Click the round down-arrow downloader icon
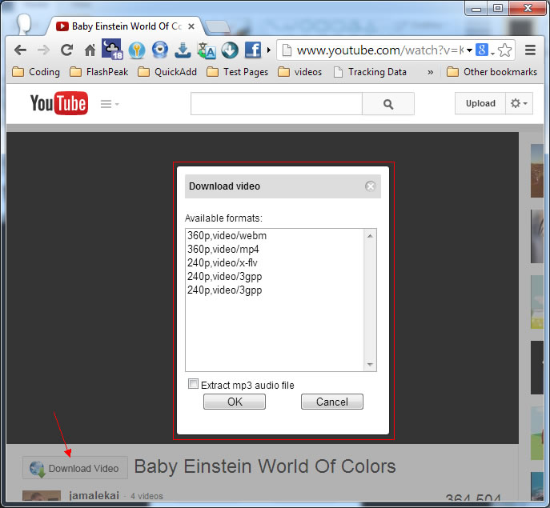This screenshot has height=508, width=550. tap(230, 50)
